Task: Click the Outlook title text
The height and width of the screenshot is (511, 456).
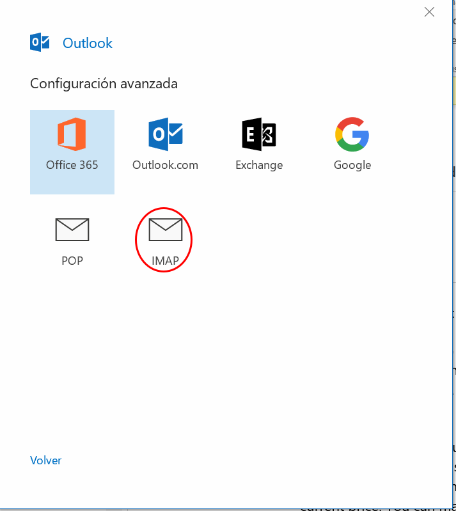Action: point(88,43)
